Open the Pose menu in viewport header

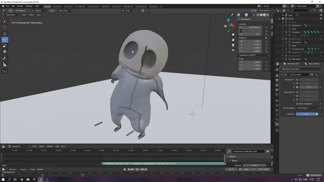(38, 15)
